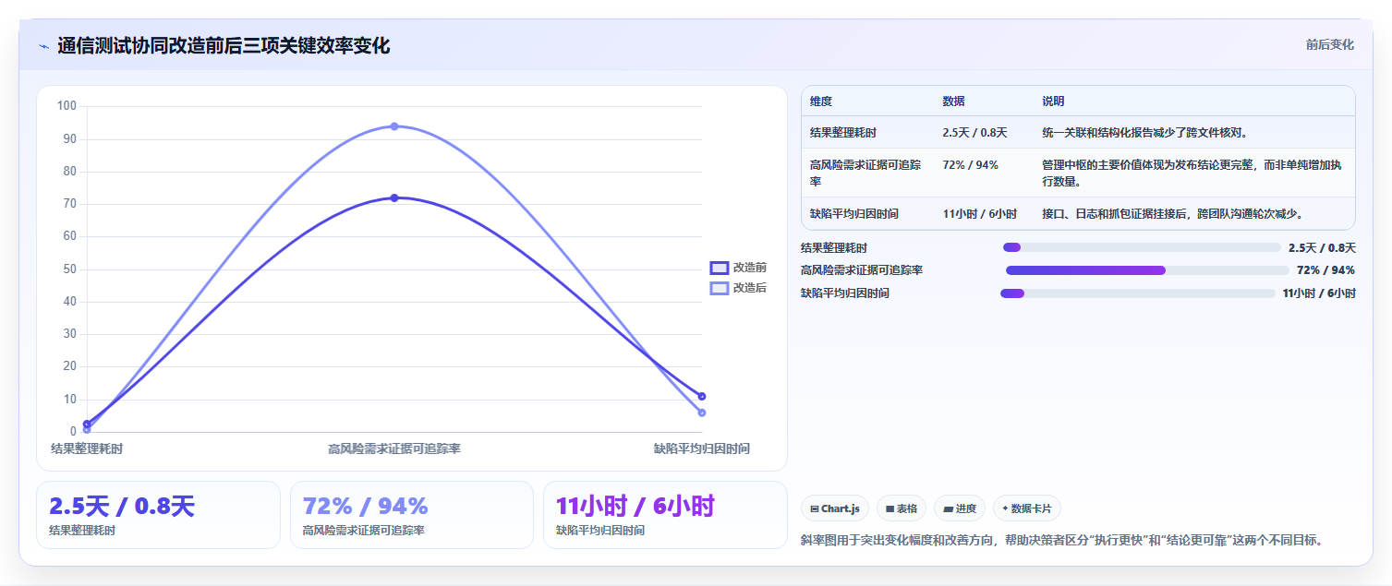Click the 缺陷平均归因时间 progress bar
This screenshot has height=586, width=1392.
click(1138, 293)
